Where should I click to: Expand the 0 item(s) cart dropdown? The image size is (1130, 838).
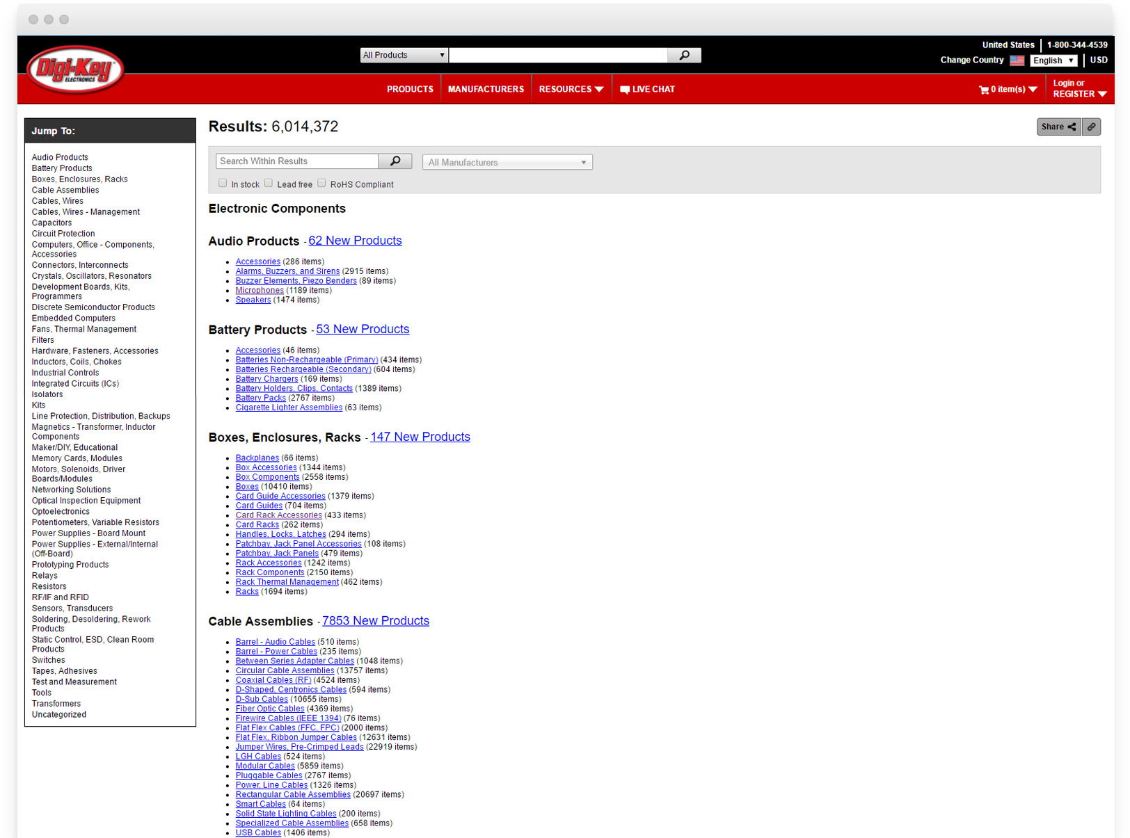pos(1008,89)
